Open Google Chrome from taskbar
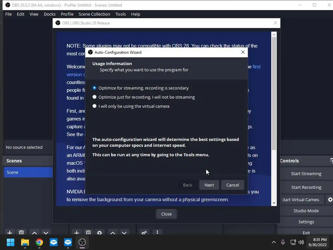333x250 pixels. (39, 242)
